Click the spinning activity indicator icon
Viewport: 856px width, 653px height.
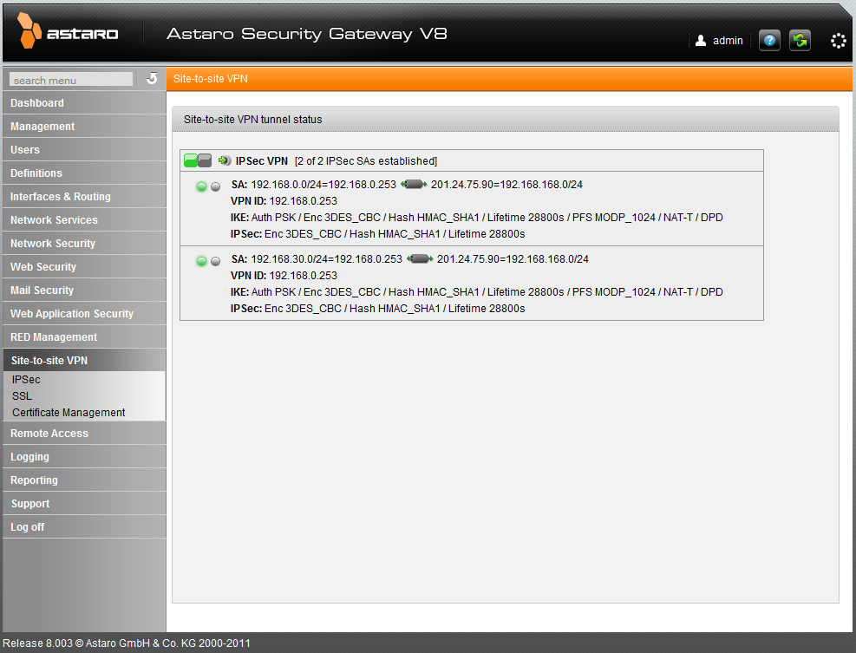[839, 41]
